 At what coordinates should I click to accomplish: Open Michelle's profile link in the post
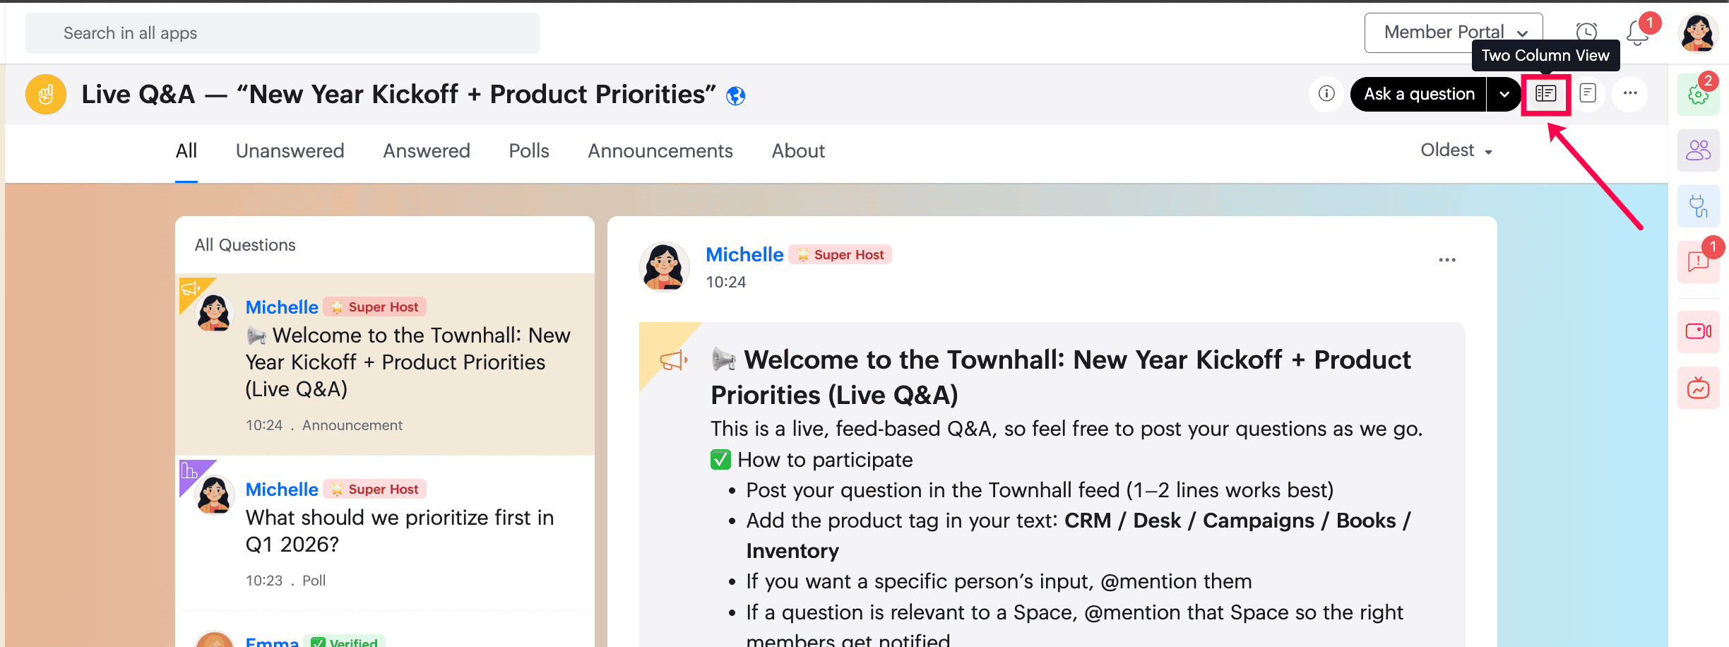click(744, 254)
